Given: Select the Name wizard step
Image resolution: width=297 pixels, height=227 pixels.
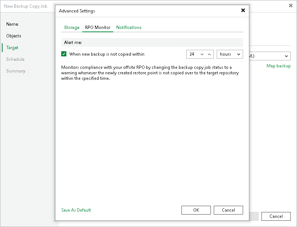Looking at the screenshot, I should (12, 24).
